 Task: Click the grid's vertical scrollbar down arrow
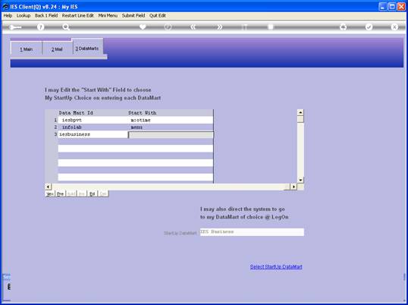[x=300, y=180]
